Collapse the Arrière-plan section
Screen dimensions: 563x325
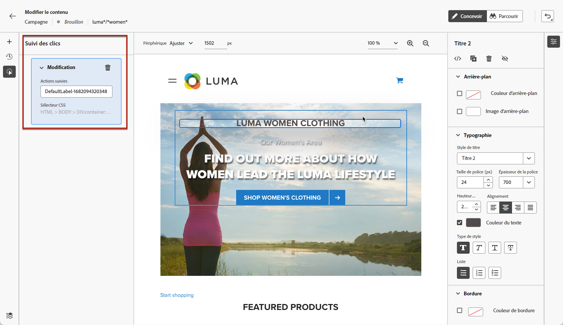click(x=458, y=77)
